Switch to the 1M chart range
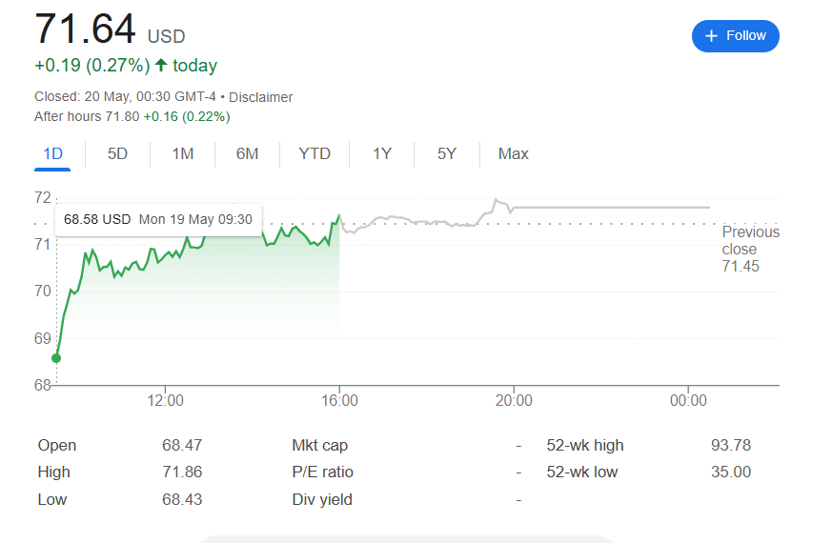 (x=183, y=154)
